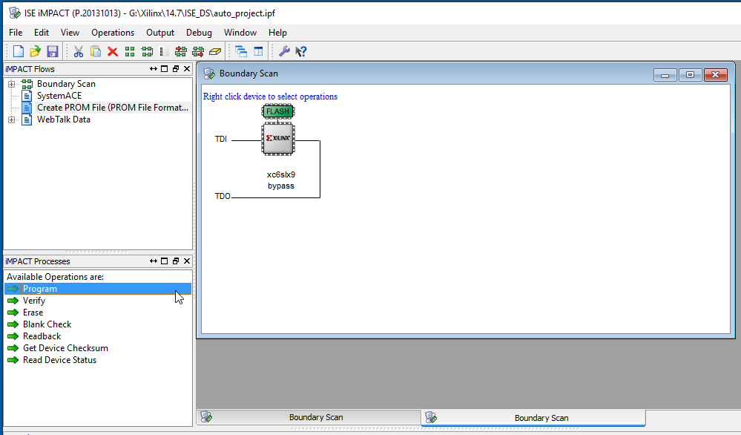Click the red X delete icon
The height and width of the screenshot is (435, 741).
pyautogui.click(x=113, y=51)
